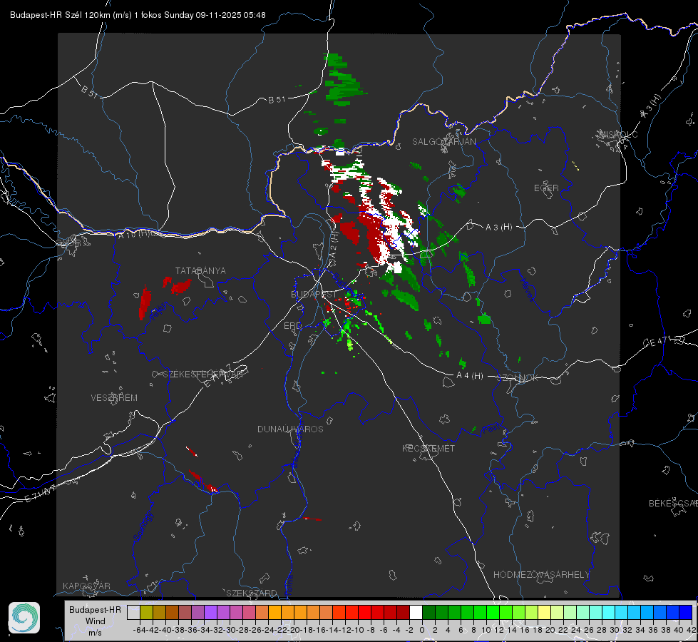Click the A 4 (H) road label
Screen dimensions: 698x642
point(470,376)
